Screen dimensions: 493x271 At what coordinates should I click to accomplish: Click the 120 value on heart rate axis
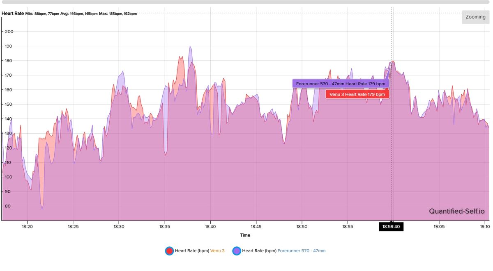point(9,148)
